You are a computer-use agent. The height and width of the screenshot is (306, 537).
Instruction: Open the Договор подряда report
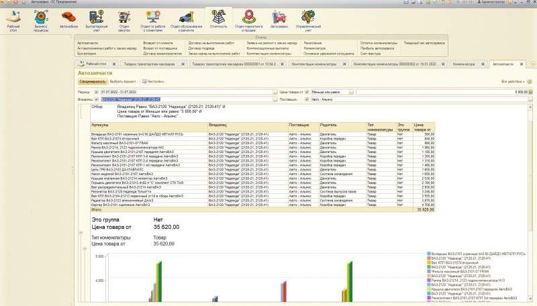tap(201, 48)
